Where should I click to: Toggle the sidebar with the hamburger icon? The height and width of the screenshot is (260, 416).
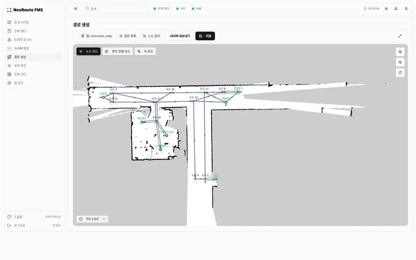75,9
